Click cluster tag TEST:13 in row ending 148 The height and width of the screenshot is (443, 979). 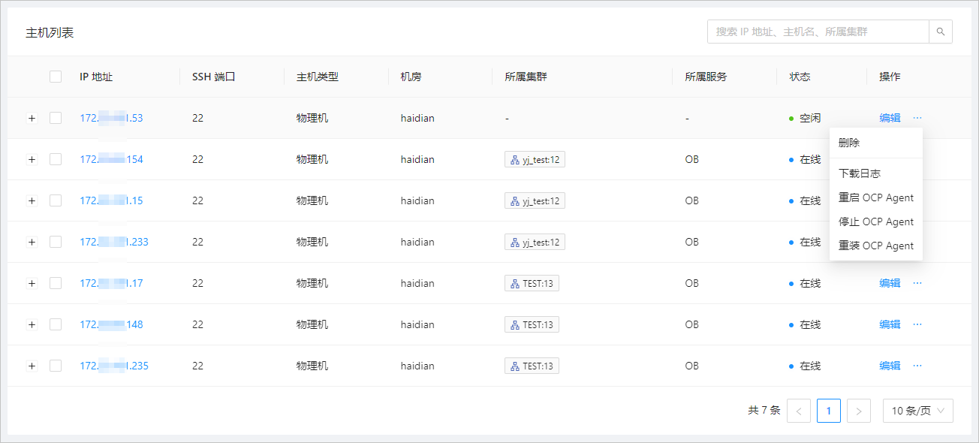point(532,324)
